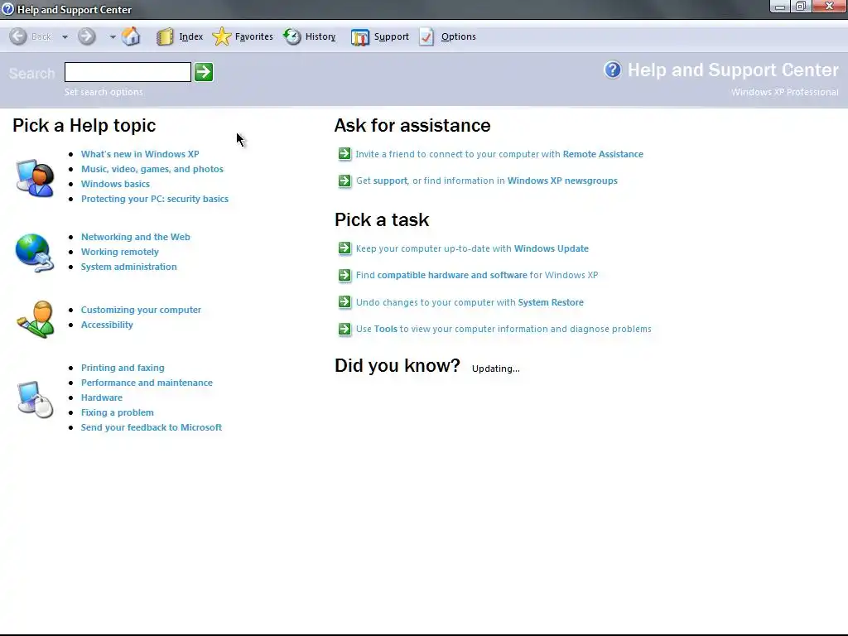Open Windows basics topic
Screen dimensions: 848x636
coord(115,184)
